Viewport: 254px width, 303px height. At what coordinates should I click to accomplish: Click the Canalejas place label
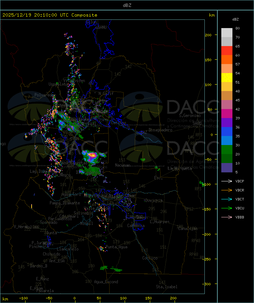click(x=188, y=229)
